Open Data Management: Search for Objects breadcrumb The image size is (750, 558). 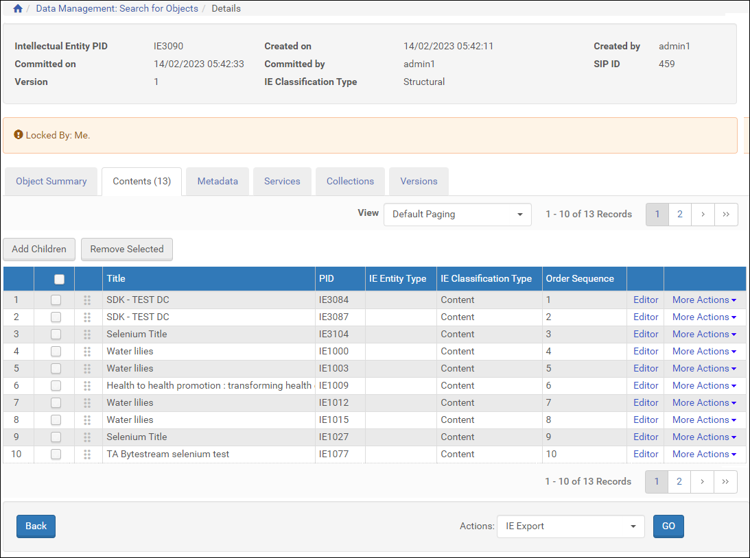coord(117,9)
